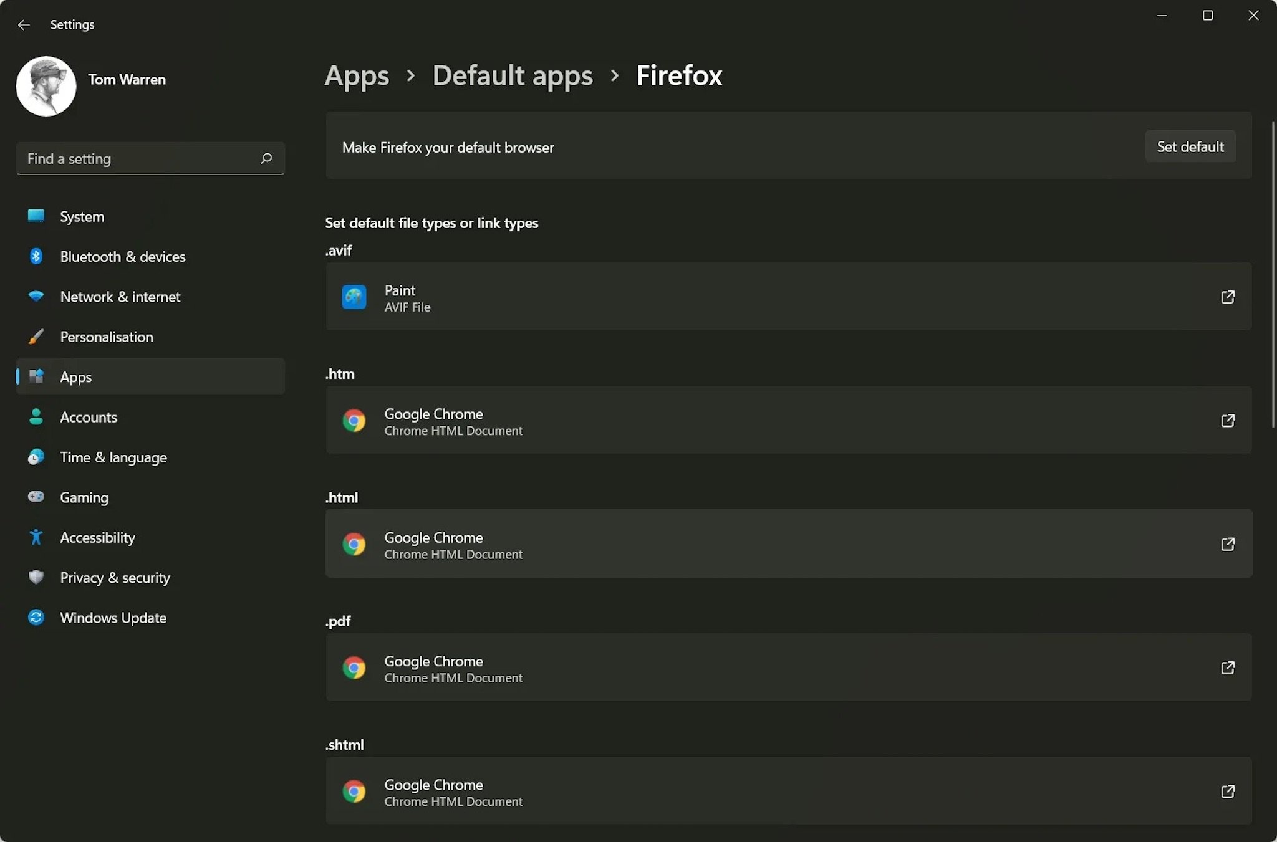Click the Google Chrome icon for .shtml

pos(355,792)
